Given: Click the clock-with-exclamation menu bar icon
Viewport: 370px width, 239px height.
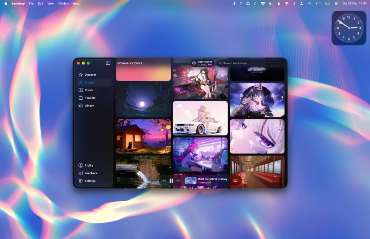Looking at the screenshot, I should coord(309,3).
